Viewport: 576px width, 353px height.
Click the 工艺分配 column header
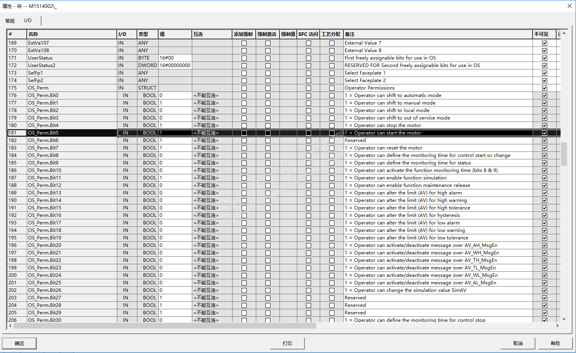tap(332, 34)
